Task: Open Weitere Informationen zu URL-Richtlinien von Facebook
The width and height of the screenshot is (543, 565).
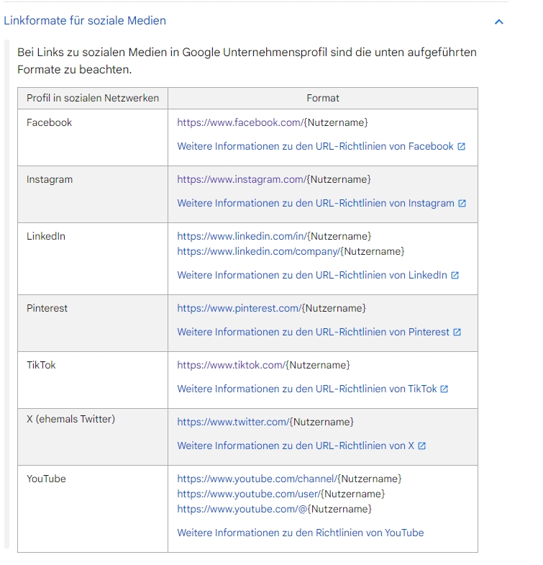Action: 315,146
